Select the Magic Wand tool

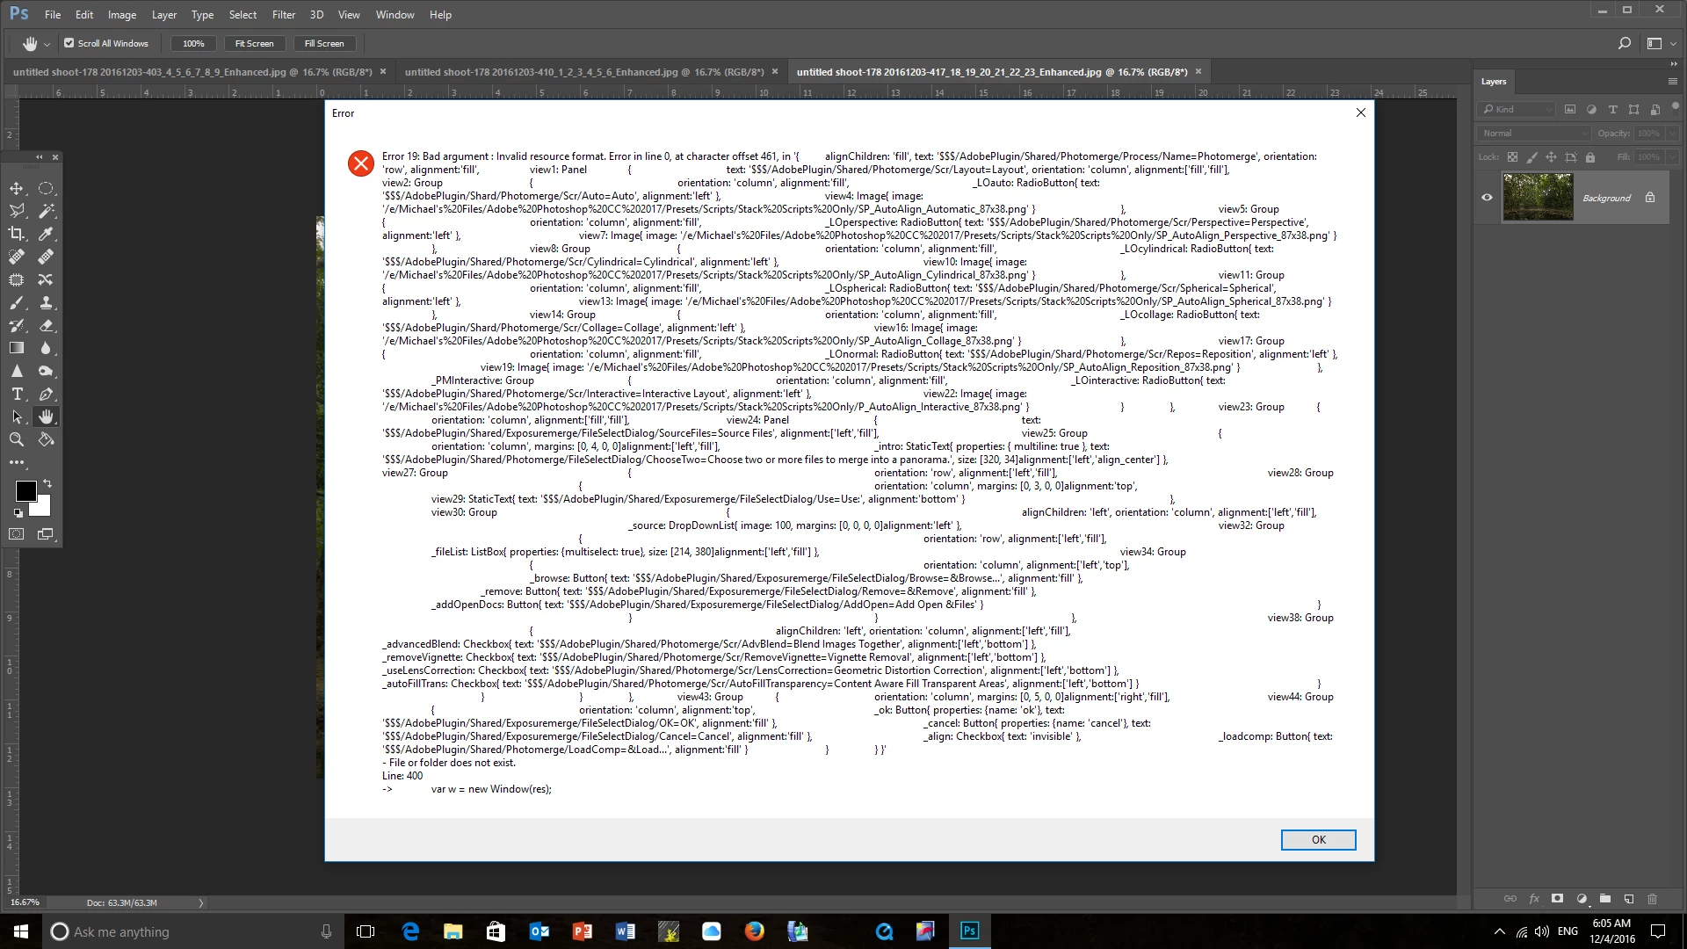(x=46, y=211)
